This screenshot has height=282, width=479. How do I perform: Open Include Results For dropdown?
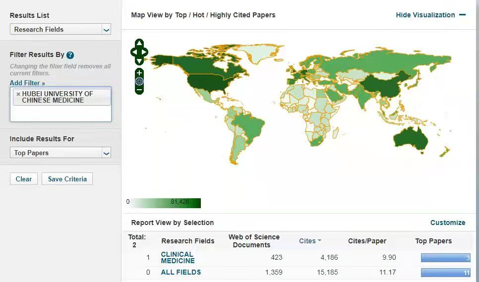60,153
